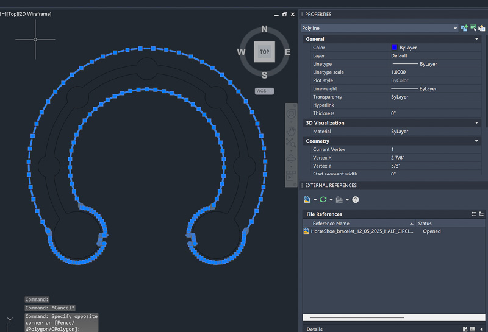488x332 pixels.
Task: Click the Select Objects icon
Action: tap(473, 28)
